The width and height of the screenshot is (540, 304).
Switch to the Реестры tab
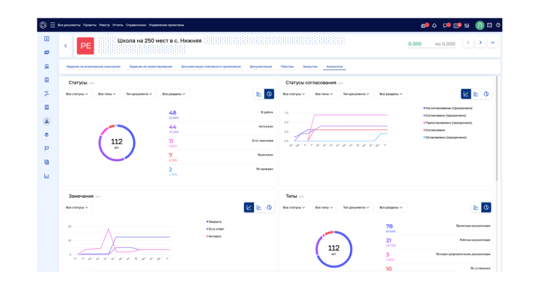[287, 67]
